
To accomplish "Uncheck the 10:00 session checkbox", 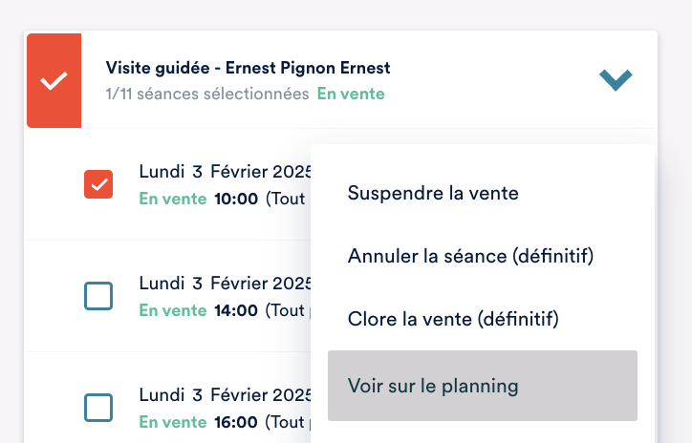I will (98, 184).
